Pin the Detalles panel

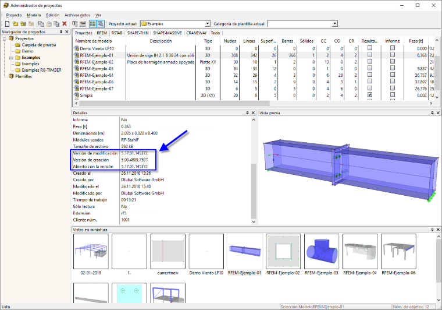click(x=247, y=112)
